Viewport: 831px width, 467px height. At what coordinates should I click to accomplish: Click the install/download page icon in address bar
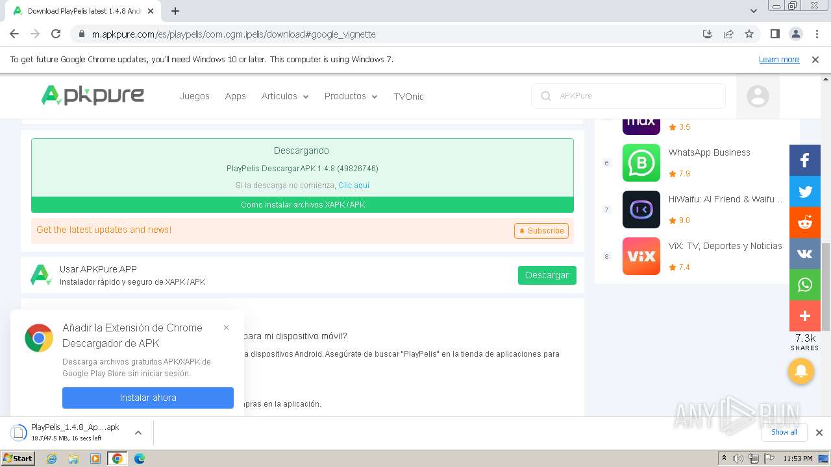pos(708,34)
